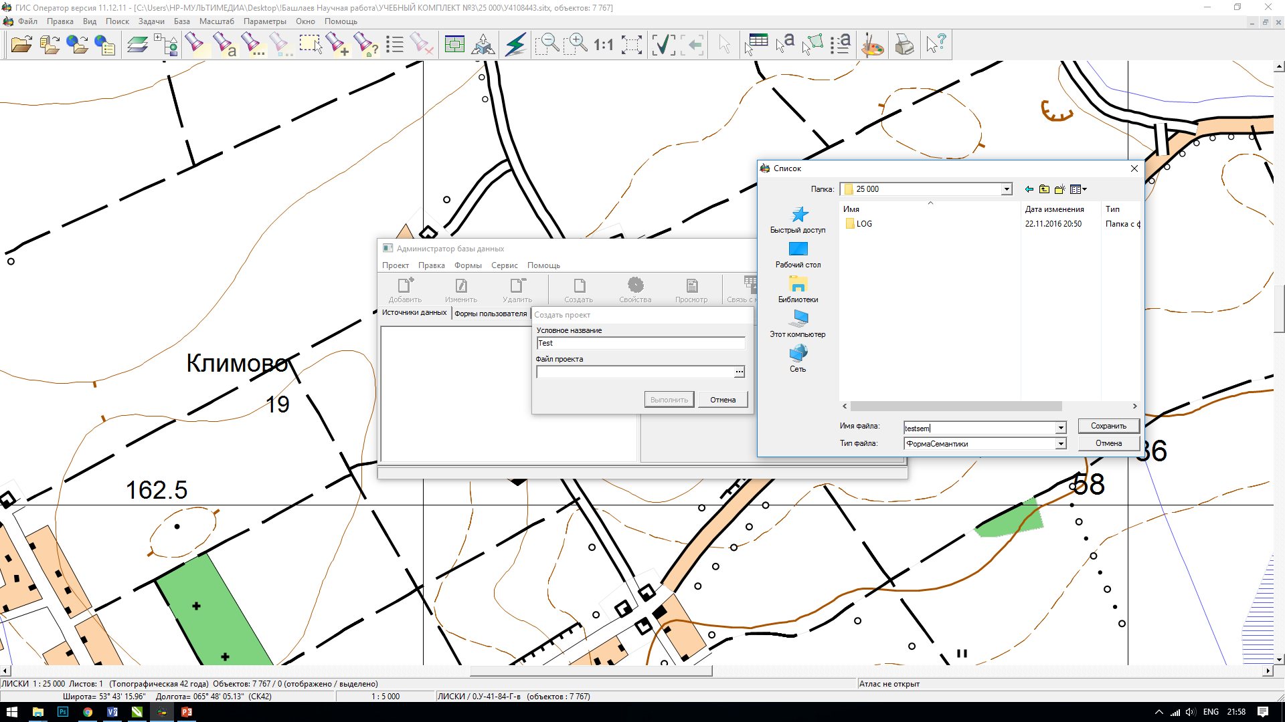Click the Имя файла text field
Screen dimensions: 1285x722
pyautogui.click(x=980, y=428)
